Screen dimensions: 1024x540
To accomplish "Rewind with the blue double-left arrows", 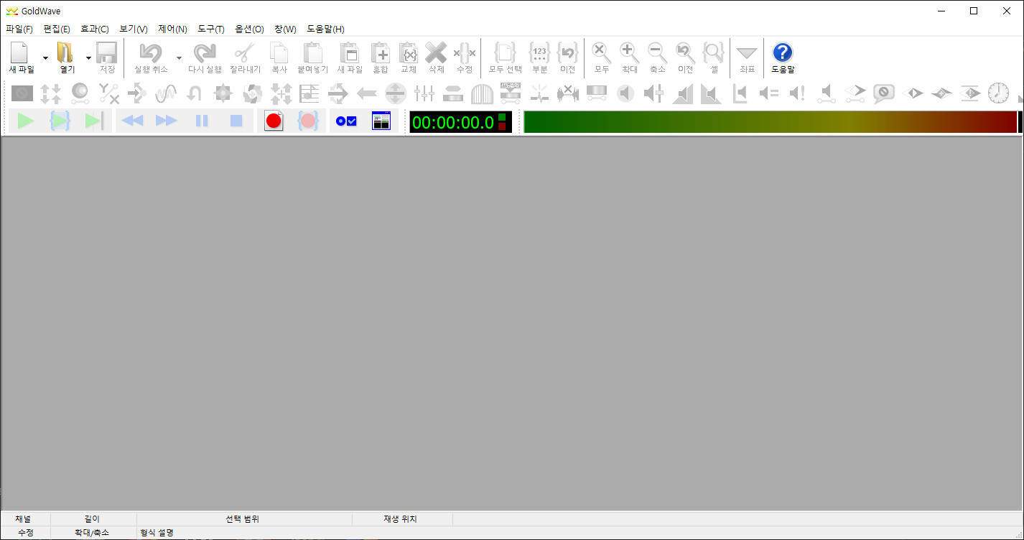I will 132,121.
